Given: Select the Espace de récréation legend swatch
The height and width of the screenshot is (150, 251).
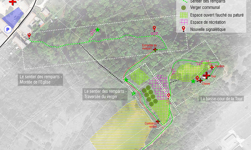Looking at the screenshot, I should [x=183, y=22].
